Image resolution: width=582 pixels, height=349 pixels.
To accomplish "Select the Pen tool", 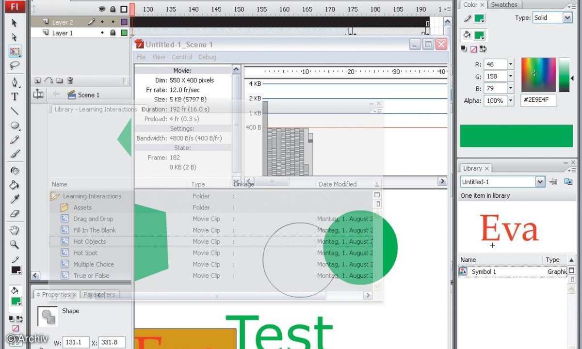I will pyautogui.click(x=15, y=82).
